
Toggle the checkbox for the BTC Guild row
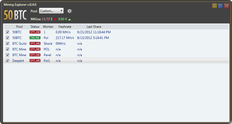click(x=8, y=44)
